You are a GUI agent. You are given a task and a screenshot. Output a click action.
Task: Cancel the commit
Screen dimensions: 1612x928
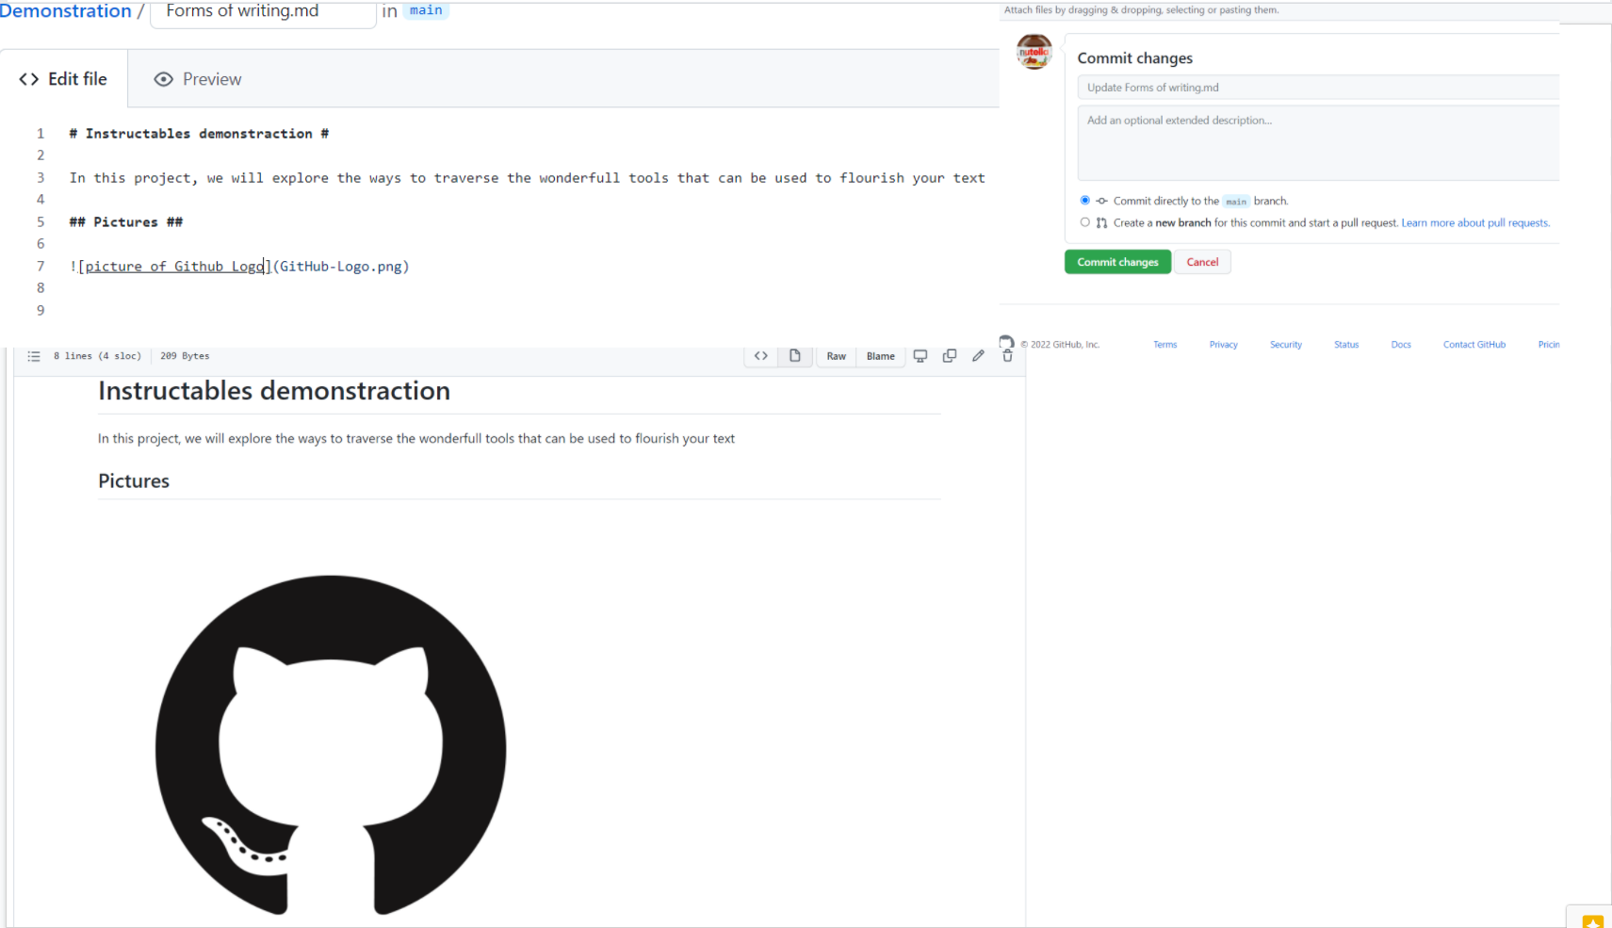(1202, 262)
